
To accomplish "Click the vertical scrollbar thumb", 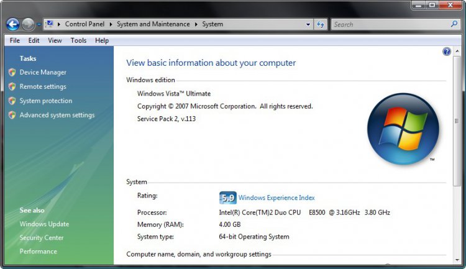I will point(457,121).
